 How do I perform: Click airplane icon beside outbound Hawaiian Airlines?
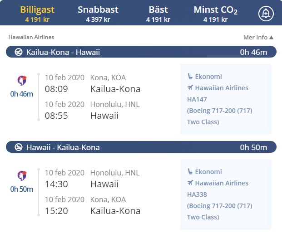pos(190,87)
